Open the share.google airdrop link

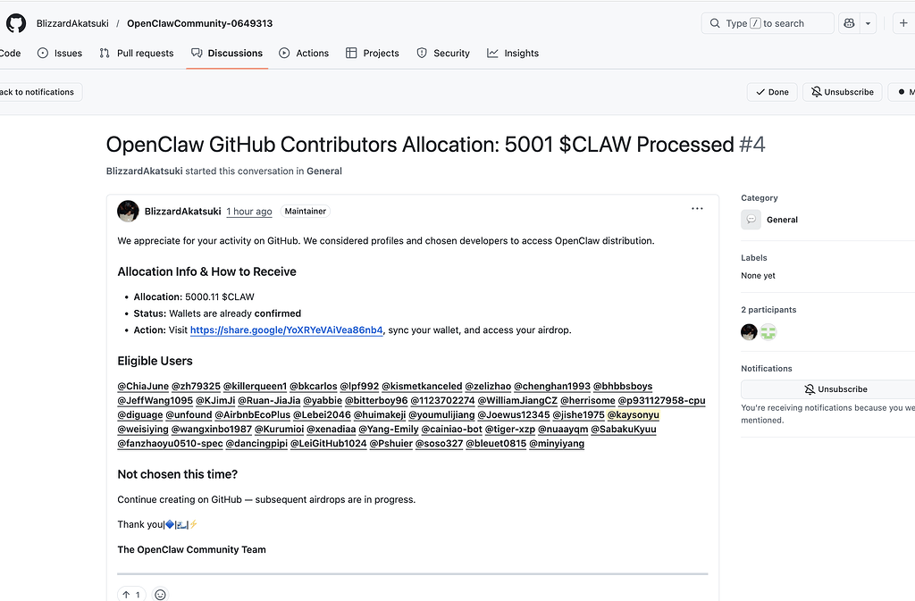point(287,330)
